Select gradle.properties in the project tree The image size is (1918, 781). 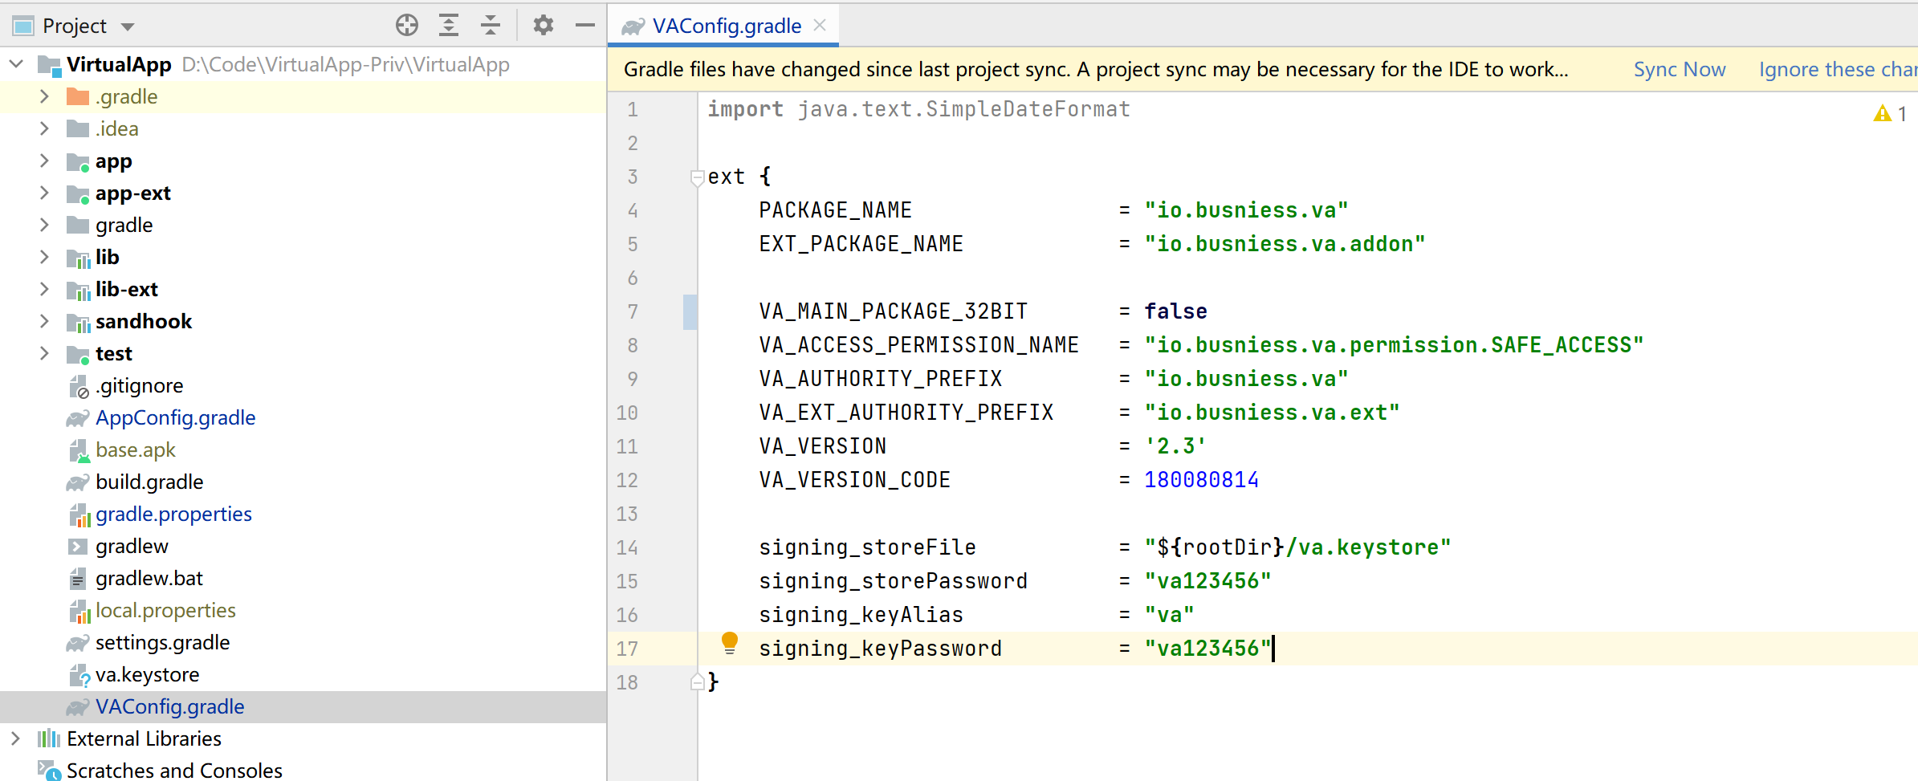(x=173, y=514)
